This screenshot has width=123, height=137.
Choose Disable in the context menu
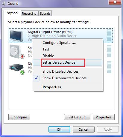tap(48, 56)
